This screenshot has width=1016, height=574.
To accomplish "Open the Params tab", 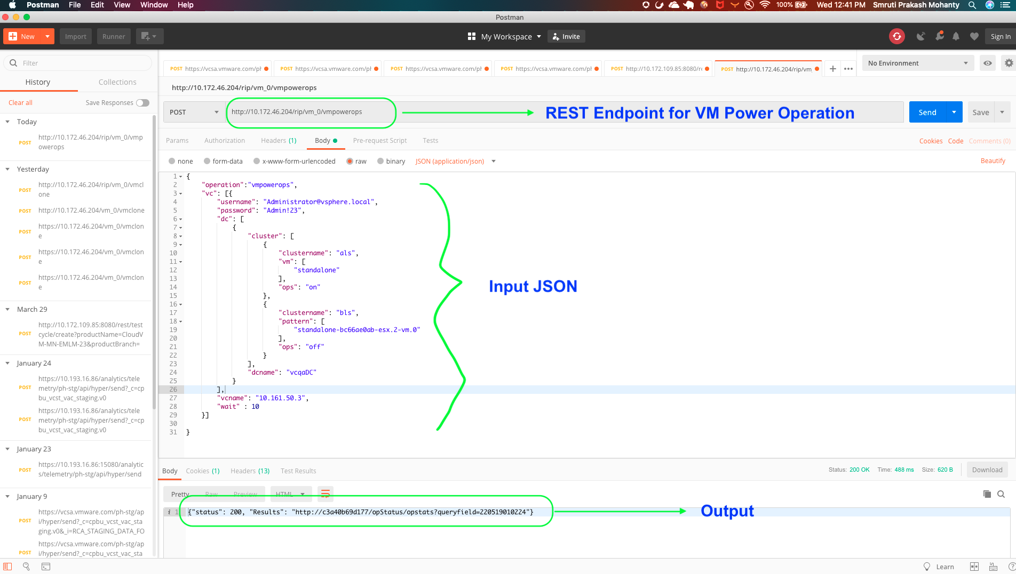I will tap(177, 141).
